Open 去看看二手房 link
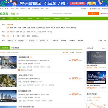The image size is (108, 108). (x=102, y=40)
